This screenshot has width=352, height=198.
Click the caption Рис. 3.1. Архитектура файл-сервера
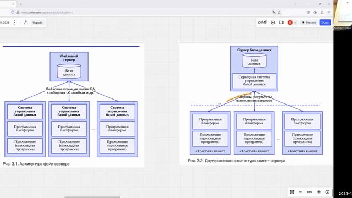(36, 164)
